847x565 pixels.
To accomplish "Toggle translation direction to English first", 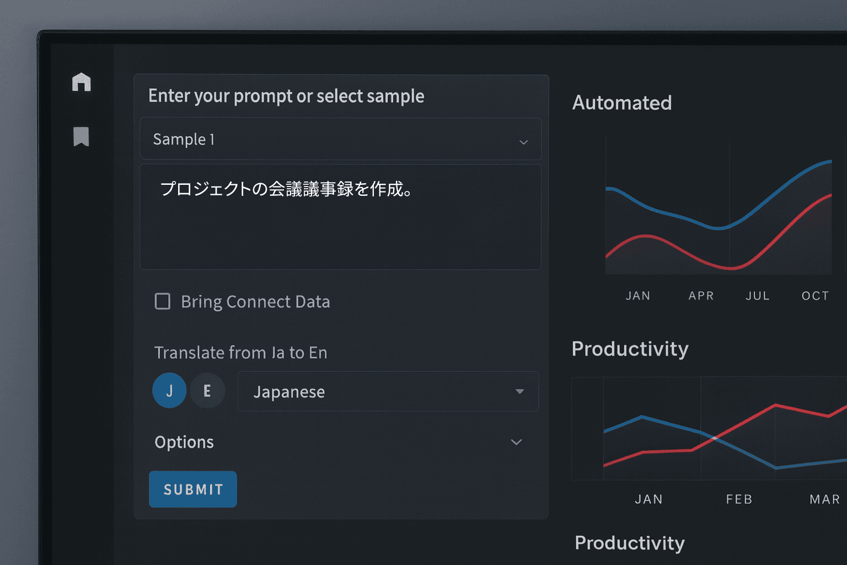I will coord(207,390).
